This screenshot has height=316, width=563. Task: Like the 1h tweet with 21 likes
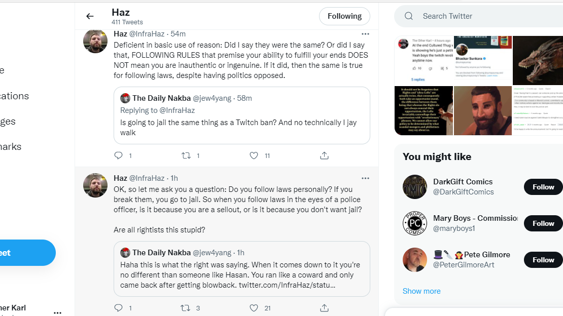[254, 308]
